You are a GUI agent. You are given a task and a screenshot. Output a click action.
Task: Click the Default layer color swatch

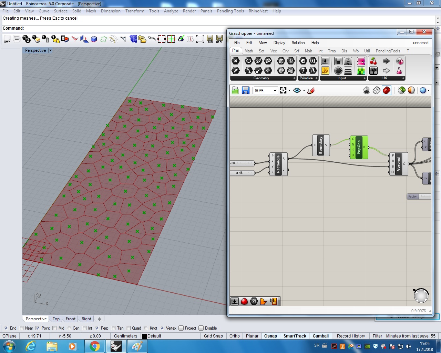pos(144,336)
